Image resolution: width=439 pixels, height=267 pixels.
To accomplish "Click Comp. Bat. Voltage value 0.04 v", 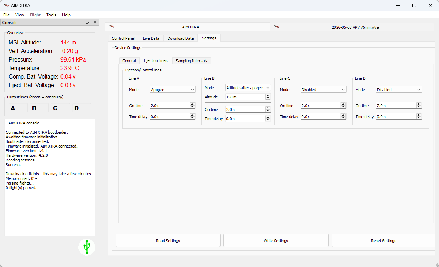I will point(68,76).
